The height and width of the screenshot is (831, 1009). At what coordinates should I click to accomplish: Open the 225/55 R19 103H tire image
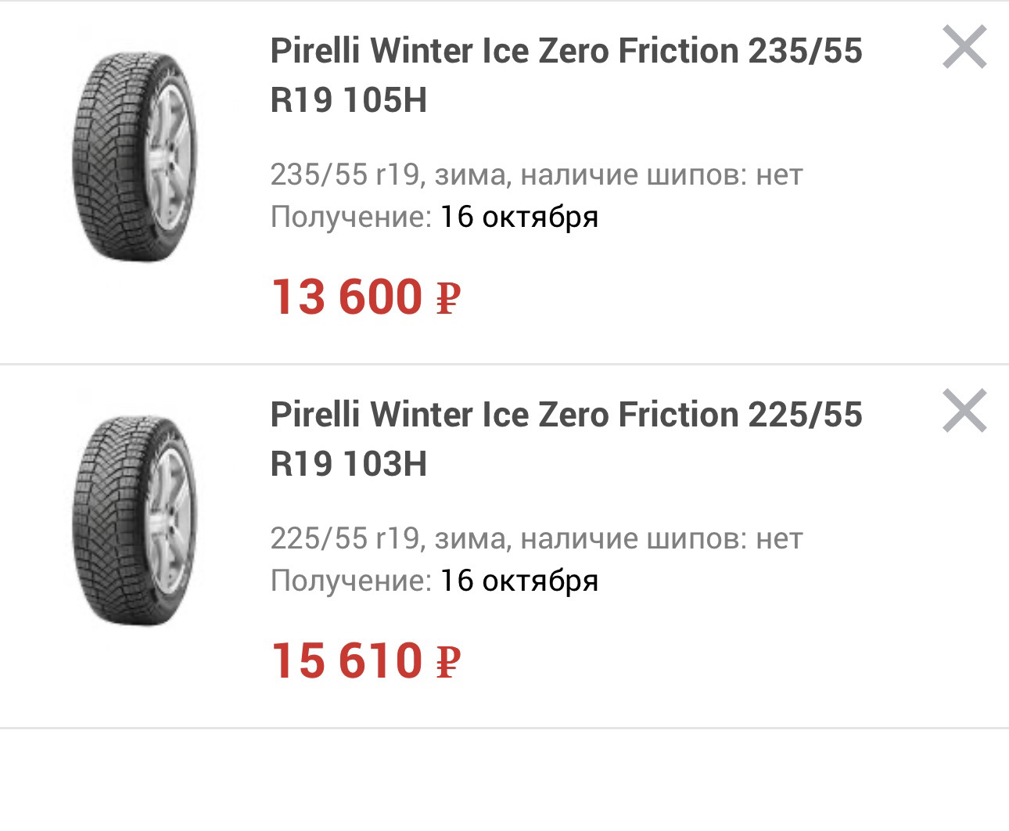(x=136, y=520)
